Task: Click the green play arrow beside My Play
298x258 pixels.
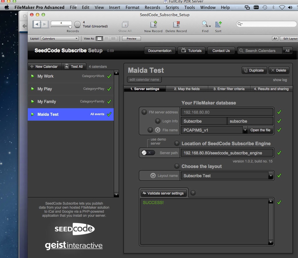Action: click(33, 89)
